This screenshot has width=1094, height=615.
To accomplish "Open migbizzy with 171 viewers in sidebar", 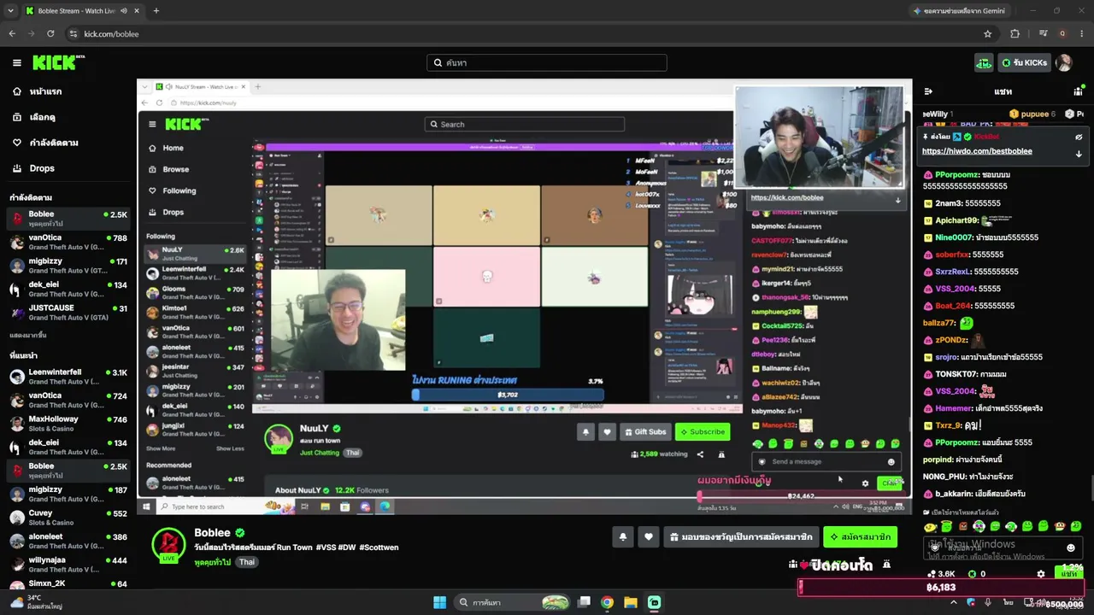I will 68,266.
